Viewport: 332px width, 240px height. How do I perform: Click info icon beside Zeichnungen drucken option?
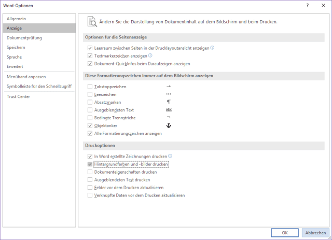point(170,156)
